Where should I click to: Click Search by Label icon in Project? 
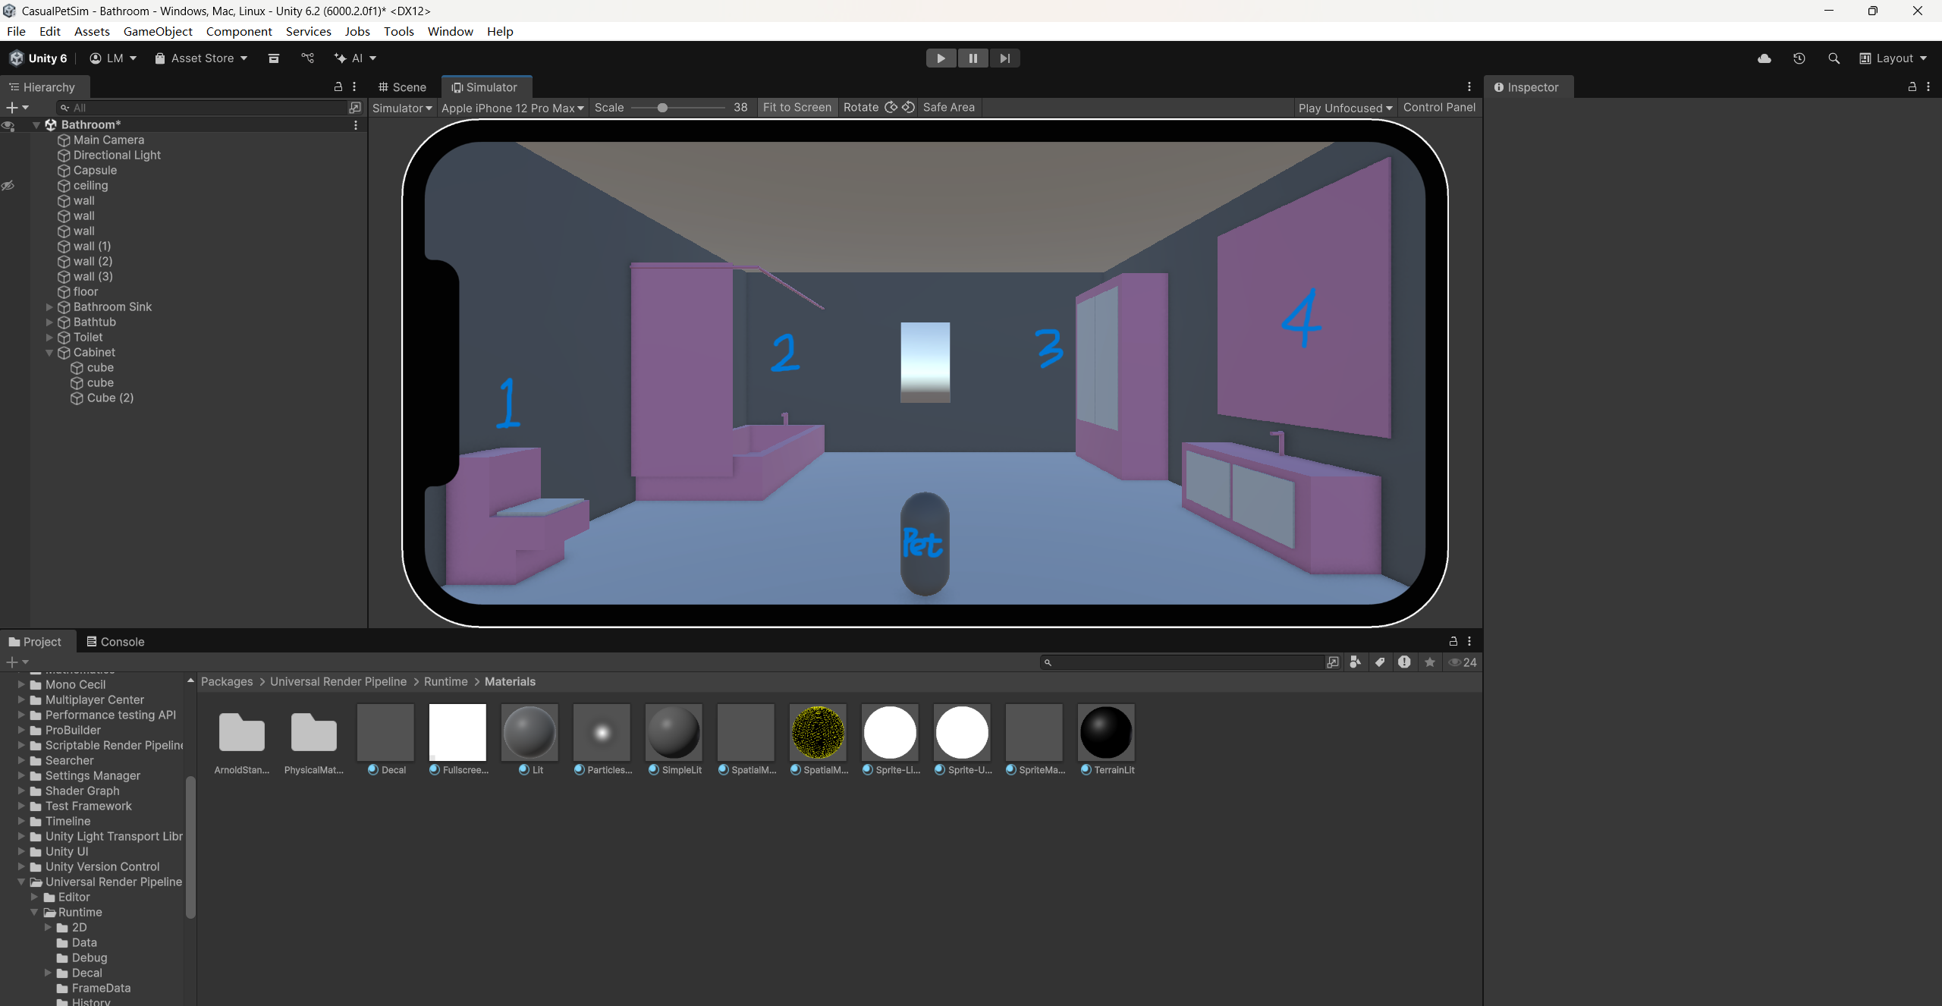[x=1380, y=662]
